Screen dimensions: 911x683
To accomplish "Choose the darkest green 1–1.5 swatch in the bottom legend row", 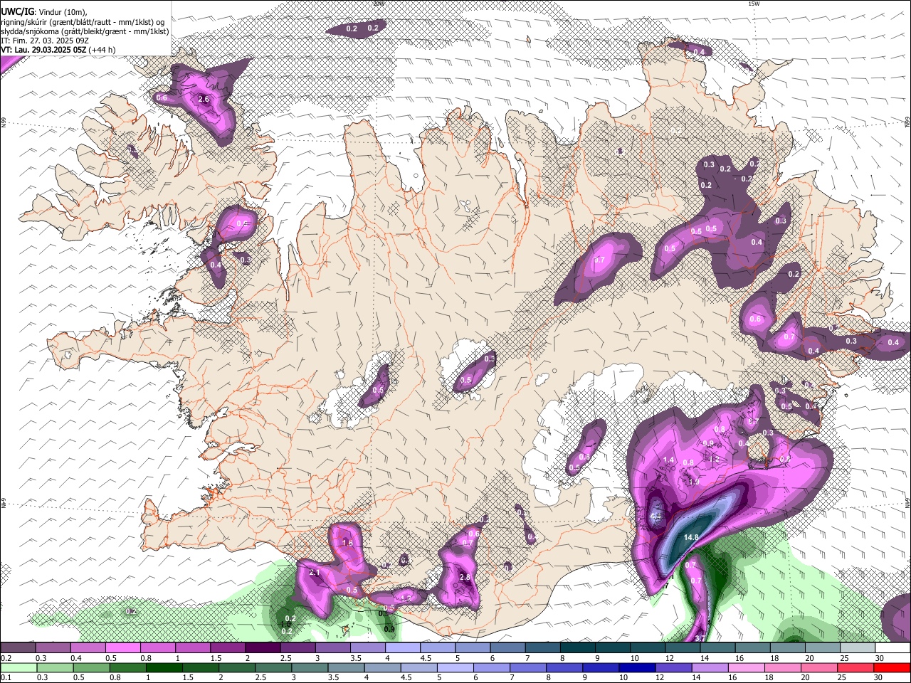I will pyautogui.click(x=164, y=667).
